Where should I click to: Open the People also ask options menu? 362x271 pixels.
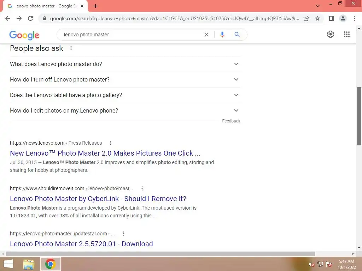71,48
